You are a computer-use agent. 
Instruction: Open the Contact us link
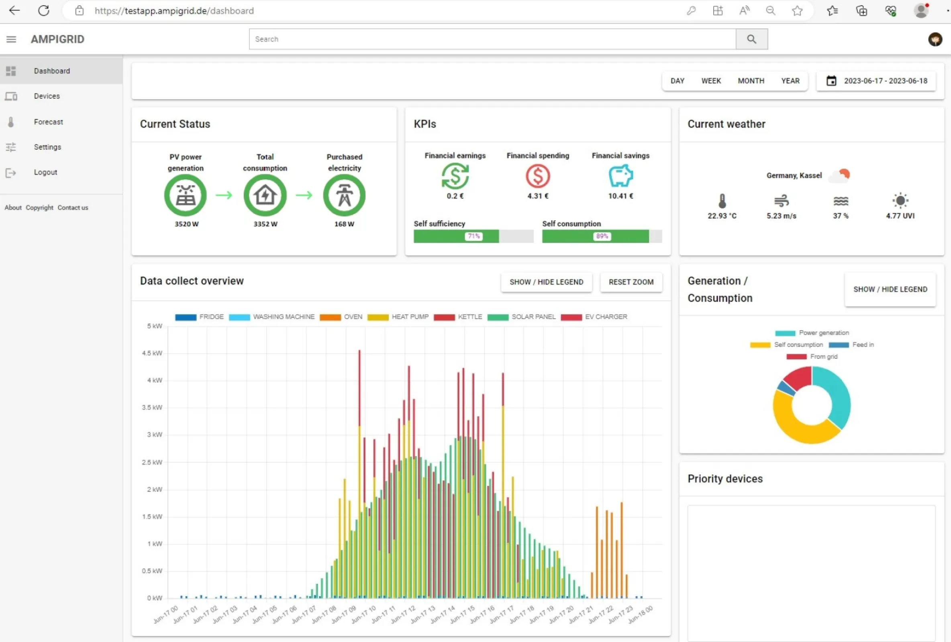pos(73,208)
